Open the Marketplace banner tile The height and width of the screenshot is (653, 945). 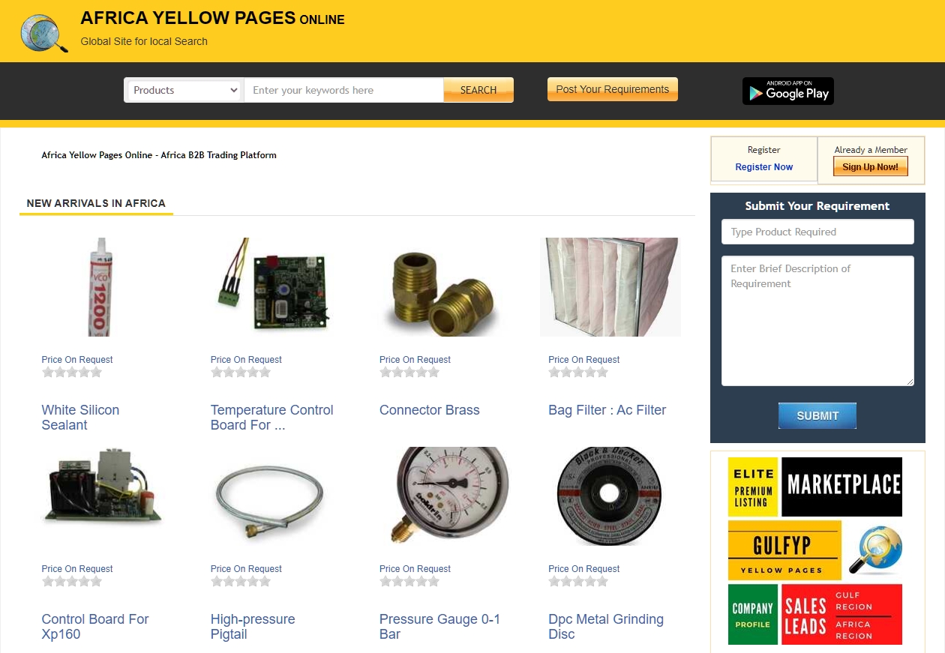click(841, 487)
